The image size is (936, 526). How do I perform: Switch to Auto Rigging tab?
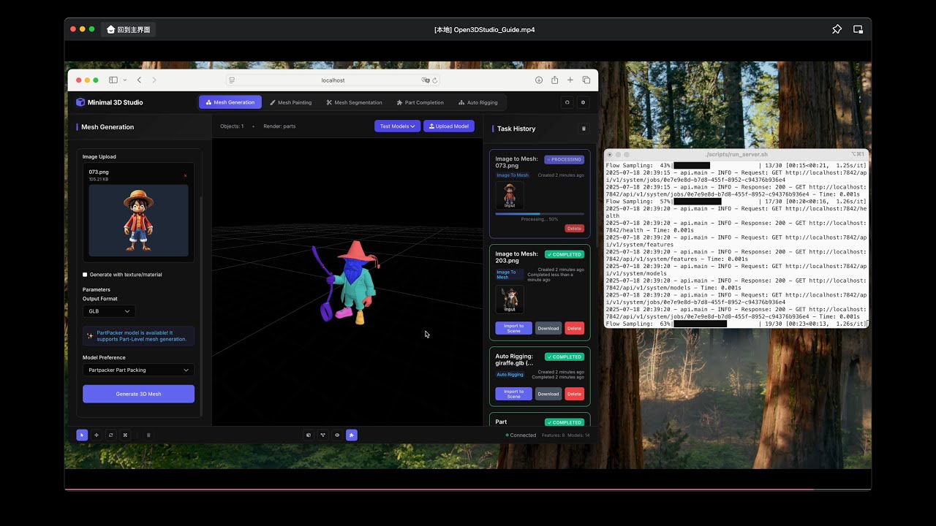478,102
